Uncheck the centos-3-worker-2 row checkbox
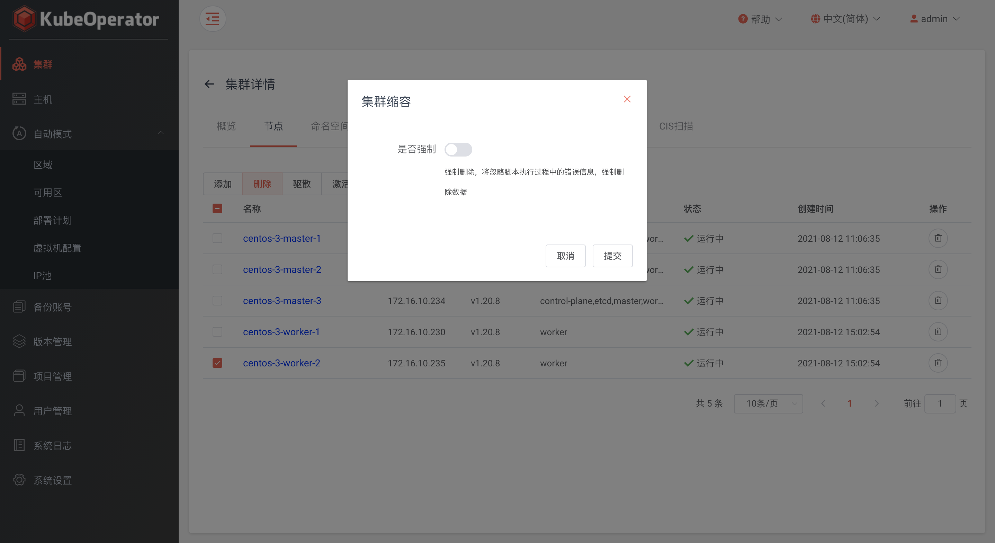Image resolution: width=995 pixels, height=543 pixels. tap(217, 363)
